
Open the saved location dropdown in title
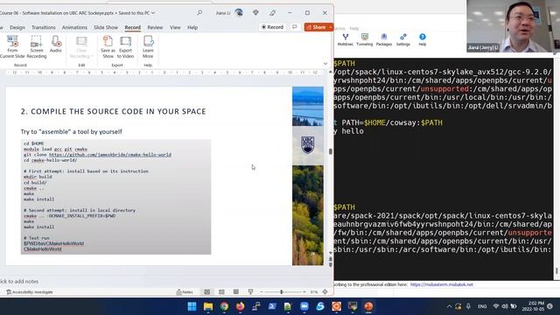[153, 13]
